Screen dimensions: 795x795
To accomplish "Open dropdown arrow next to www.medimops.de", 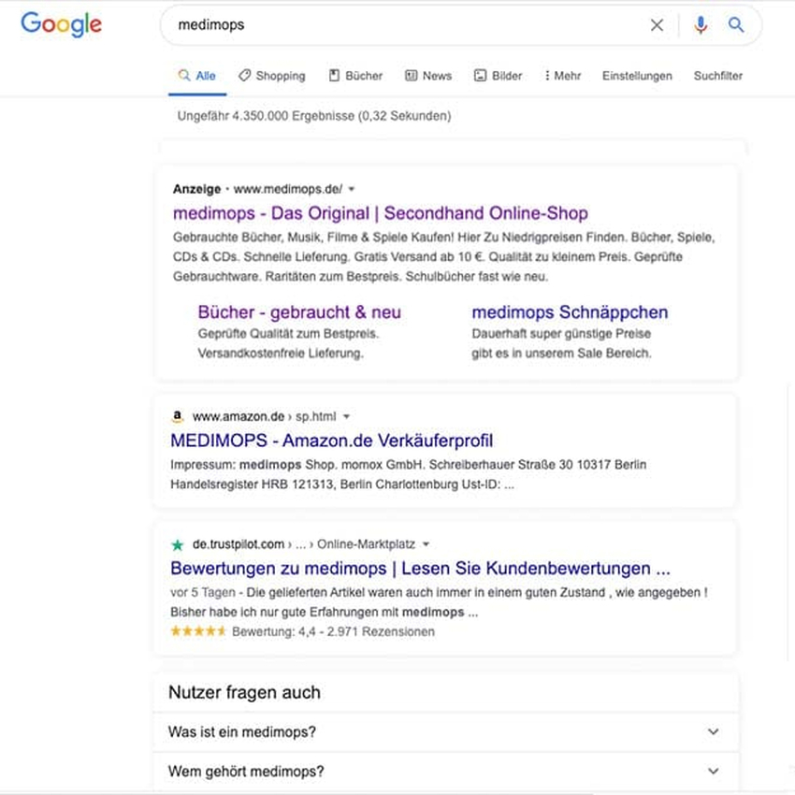I will 352,188.
